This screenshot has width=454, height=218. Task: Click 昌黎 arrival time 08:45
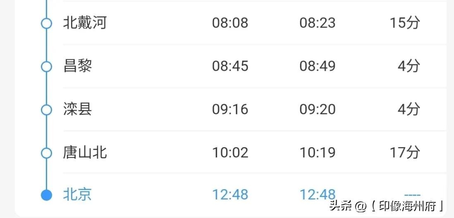pyautogui.click(x=230, y=66)
